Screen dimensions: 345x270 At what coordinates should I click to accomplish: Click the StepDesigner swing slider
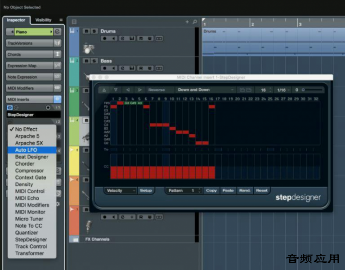(313, 90)
